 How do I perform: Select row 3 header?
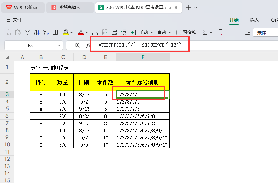(x=7, y=94)
